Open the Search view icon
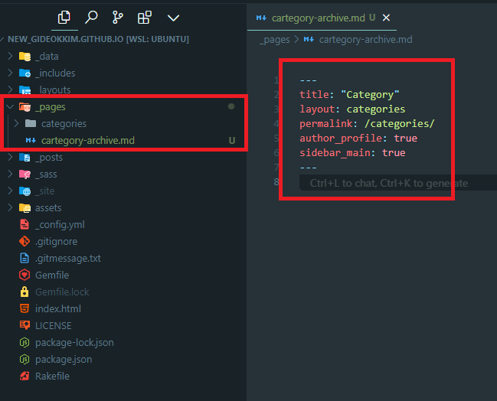497x401 pixels. pyautogui.click(x=91, y=17)
